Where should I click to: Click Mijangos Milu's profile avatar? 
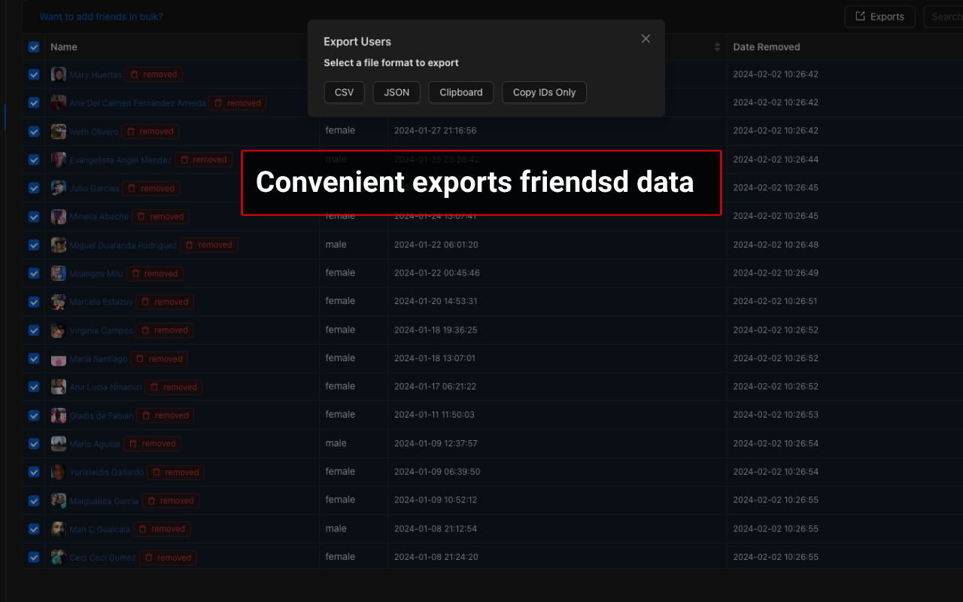pyautogui.click(x=58, y=273)
